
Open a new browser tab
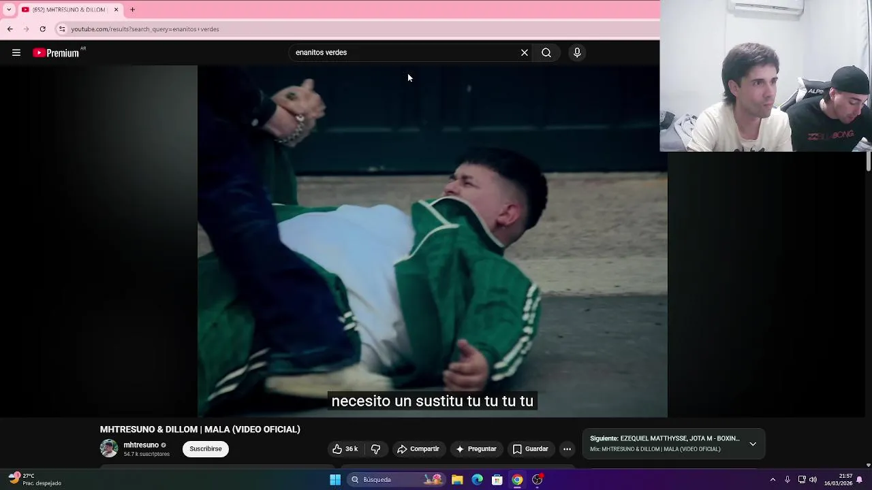coord(132,10)
